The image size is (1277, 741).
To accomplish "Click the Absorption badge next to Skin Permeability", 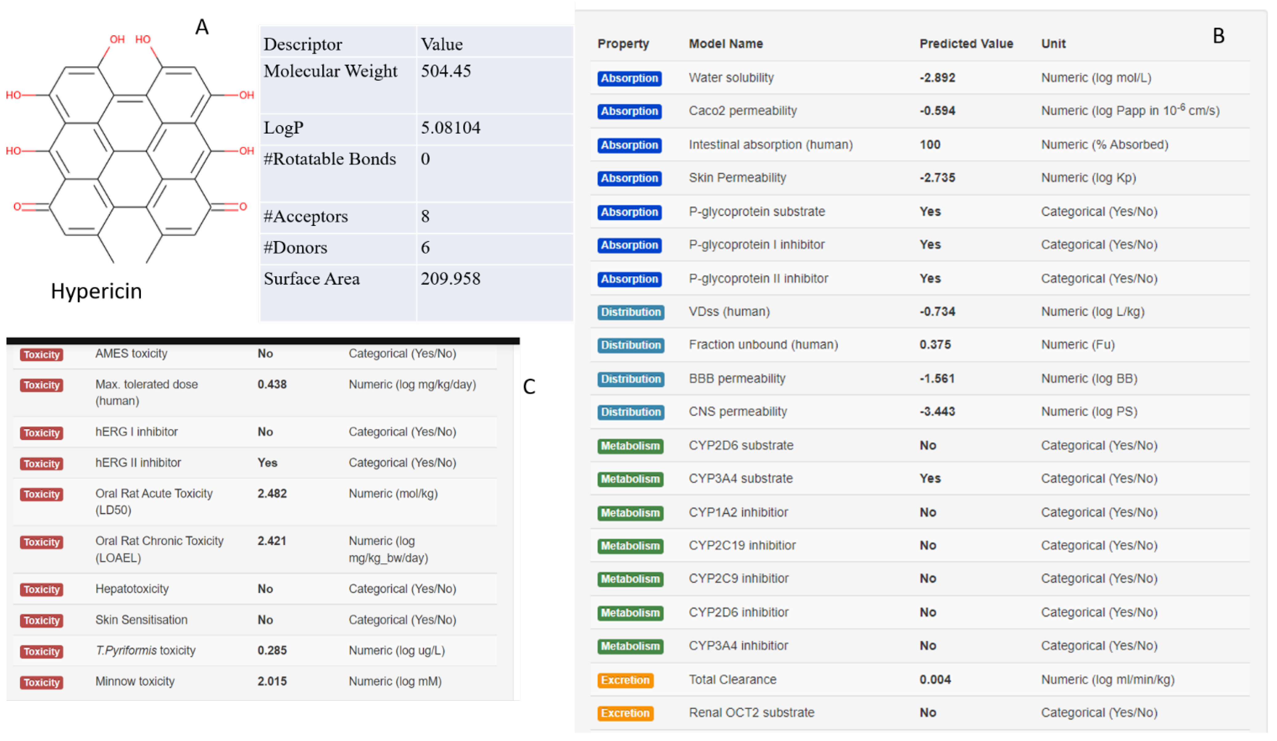I will (x=629, y=178).
